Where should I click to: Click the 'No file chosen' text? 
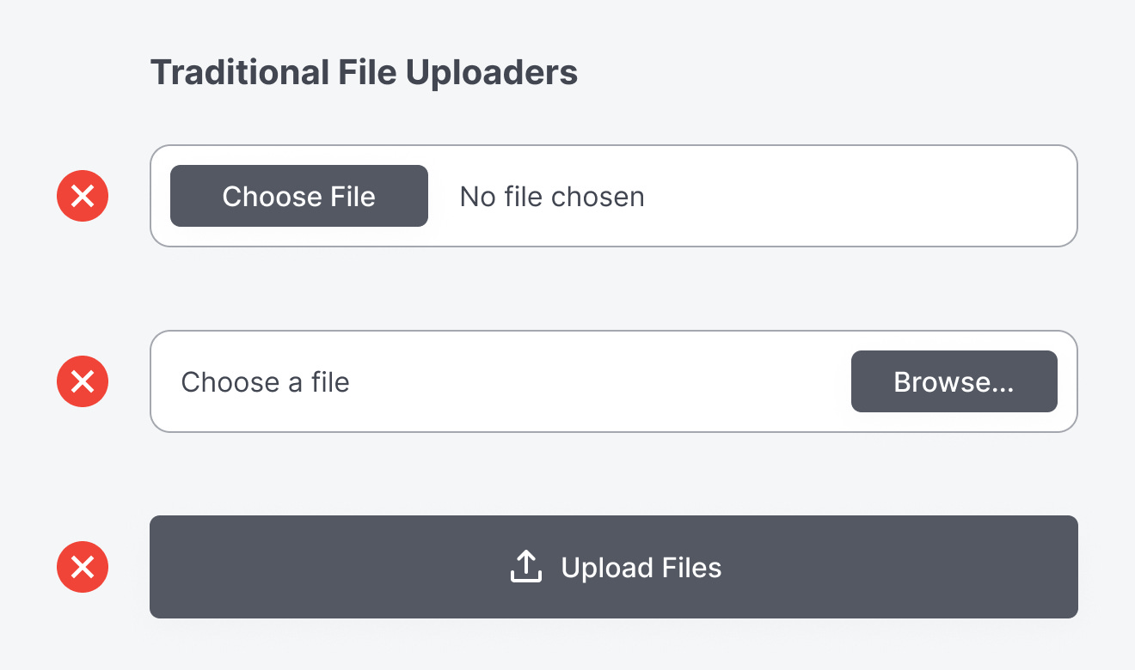point(552,197)
